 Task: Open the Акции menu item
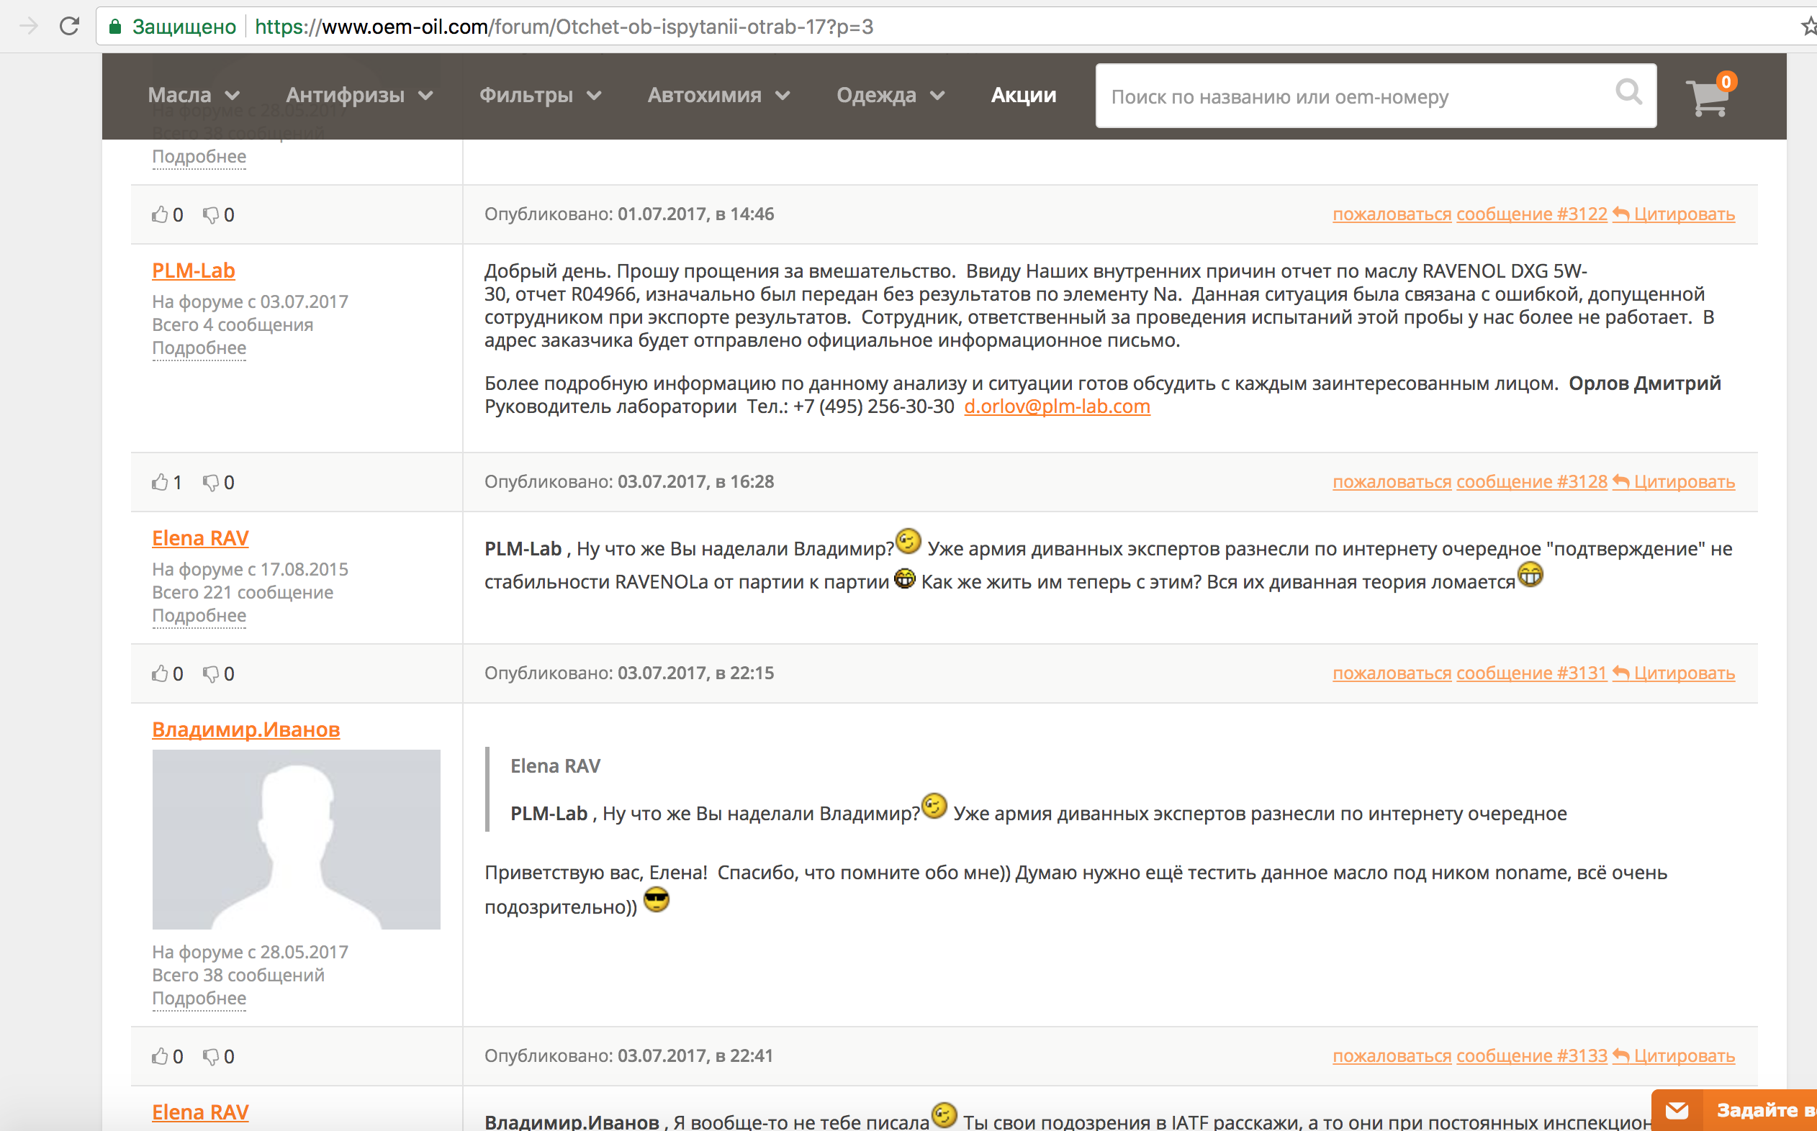[x=1023, y=95]
